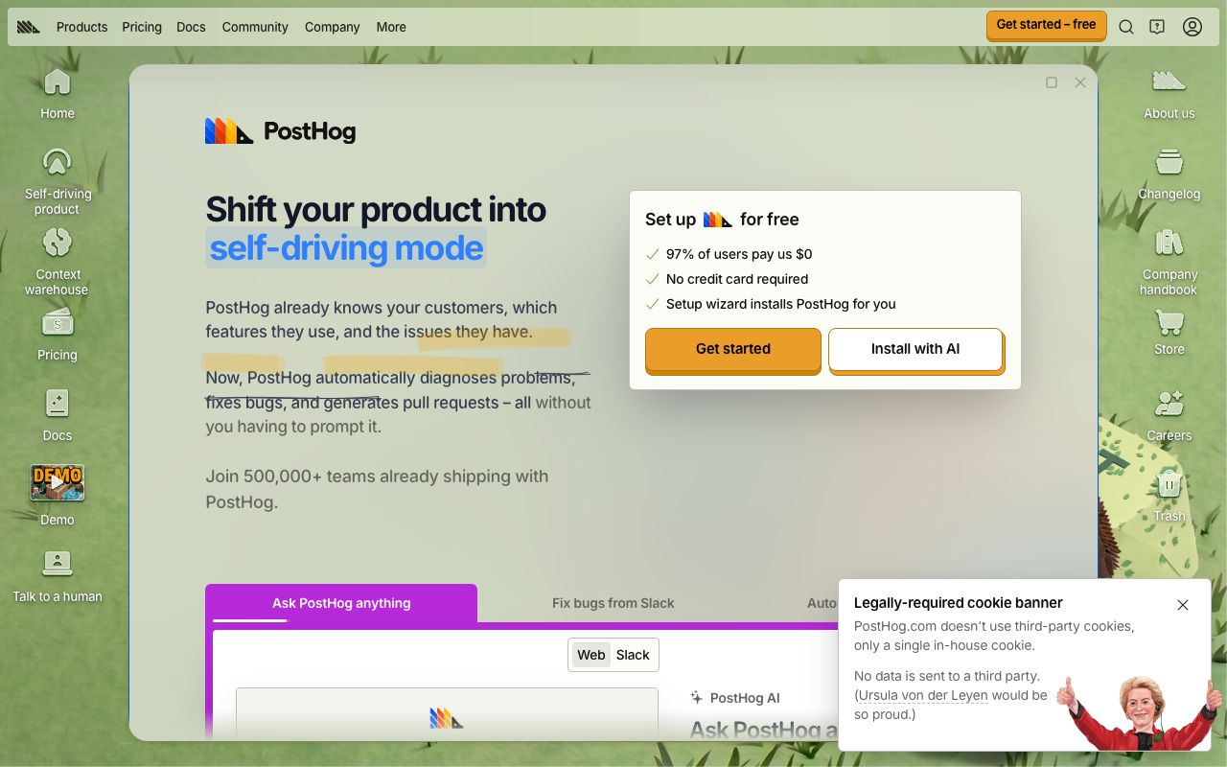Dismiss the cookie banner
Viewport: 1227px width, 767px height.
coord(1183,605)
